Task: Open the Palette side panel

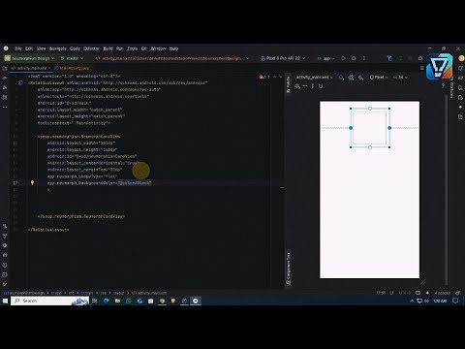Action: coord(289,85)
